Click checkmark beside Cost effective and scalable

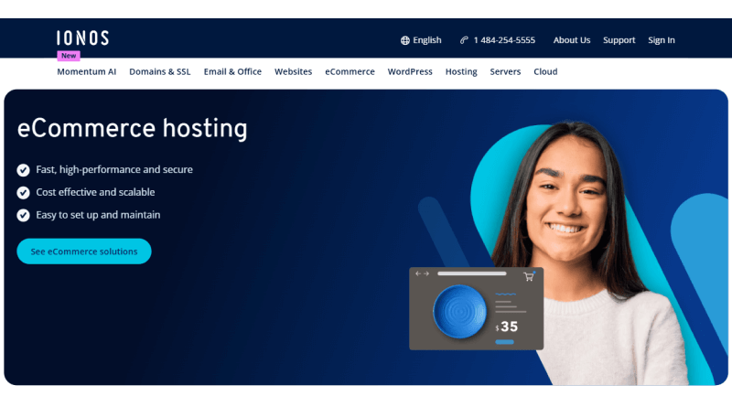pyautogui.click(x=24, y=193)
